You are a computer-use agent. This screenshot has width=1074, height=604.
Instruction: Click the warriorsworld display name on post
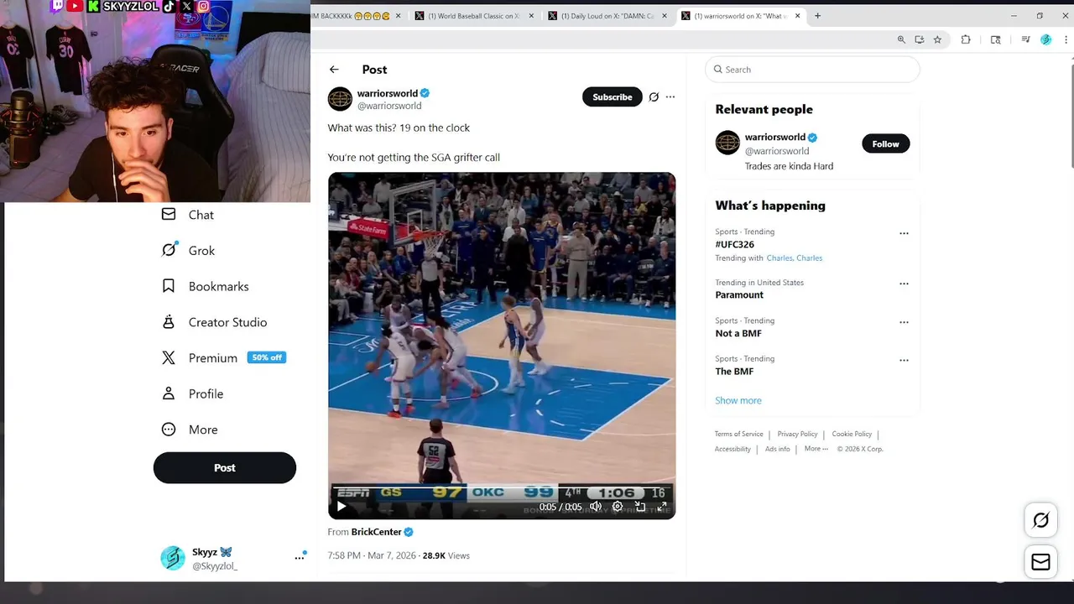point(388,93)
